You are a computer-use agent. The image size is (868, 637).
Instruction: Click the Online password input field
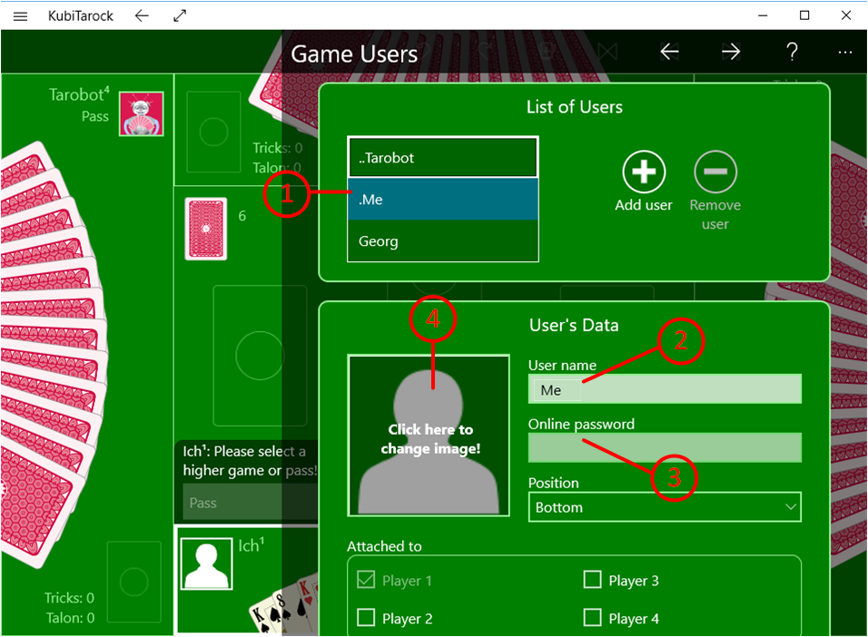(x=665, y=447)
